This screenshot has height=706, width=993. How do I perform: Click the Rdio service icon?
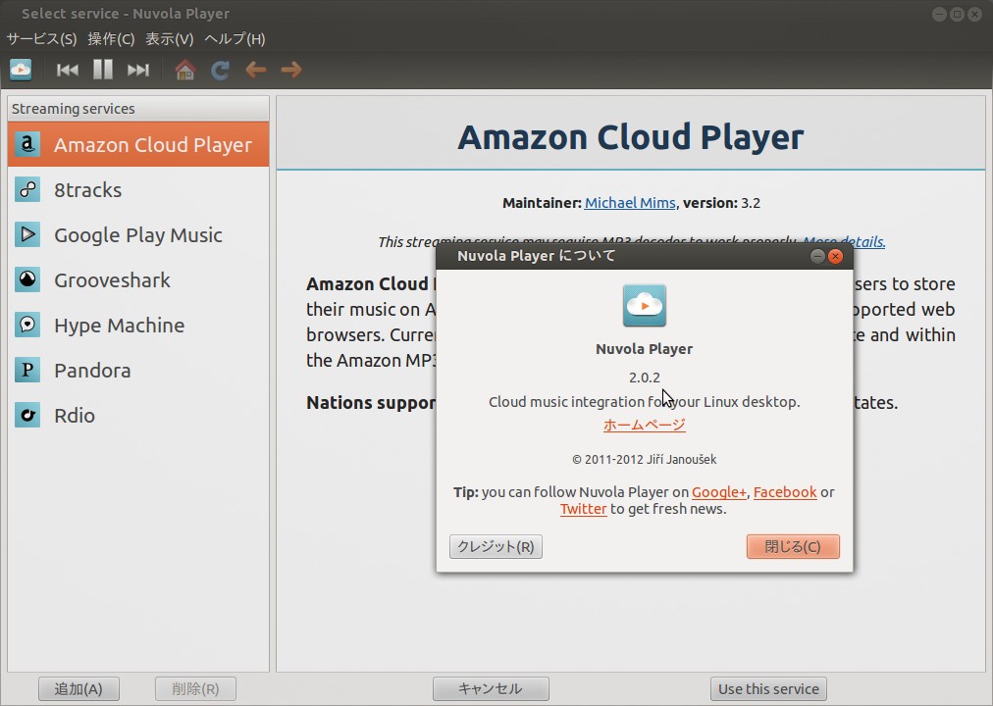tap(27, 415)
